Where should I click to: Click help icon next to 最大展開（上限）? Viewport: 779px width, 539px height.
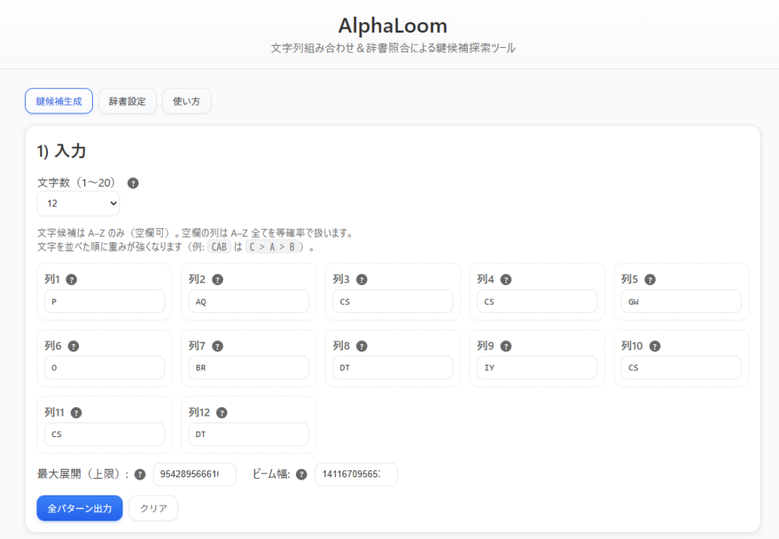[140, 474]
